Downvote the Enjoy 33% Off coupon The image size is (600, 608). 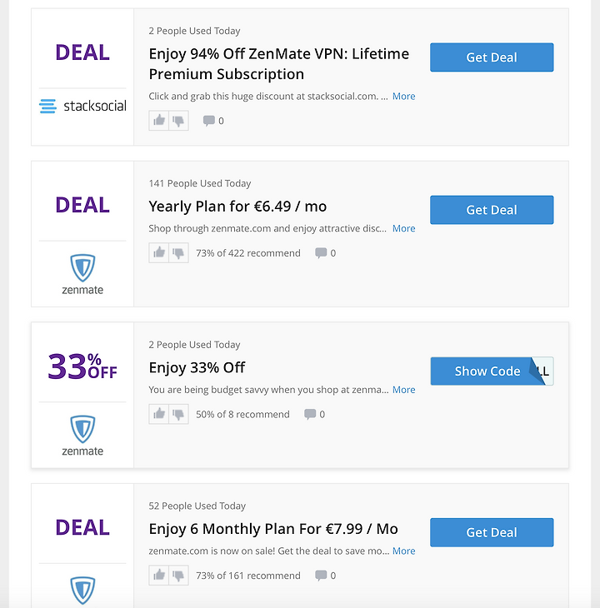point(179,414)
